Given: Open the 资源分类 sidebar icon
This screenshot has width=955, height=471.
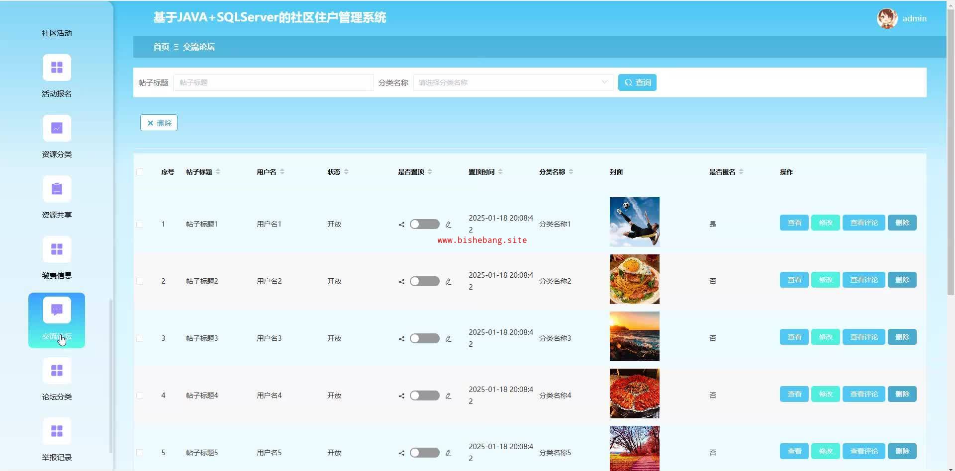Looking at the screenshot, I should point(57,128).
